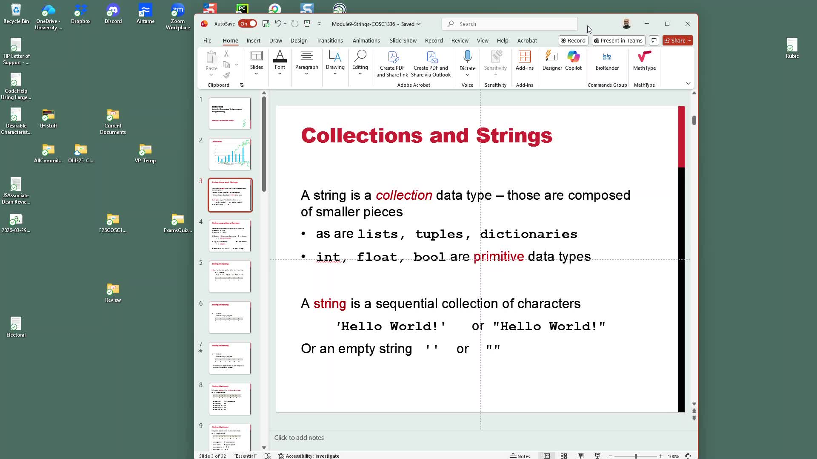Image resolution: width=817 pixels, height=459 pixels.
Task: Open the Transitions tab
Action: pos(329,41)
